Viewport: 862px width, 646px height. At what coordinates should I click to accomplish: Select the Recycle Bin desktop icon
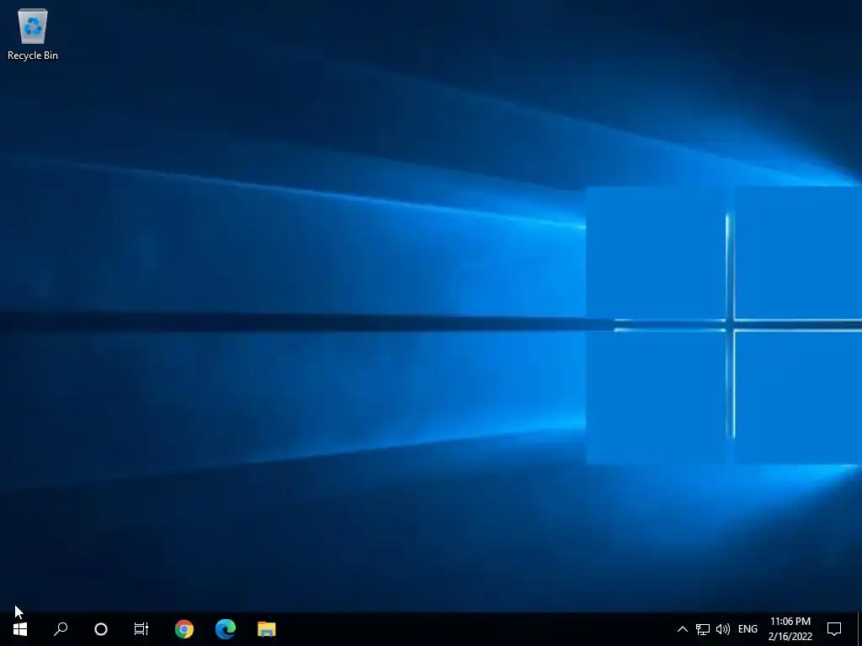click(x=33, y=34)
